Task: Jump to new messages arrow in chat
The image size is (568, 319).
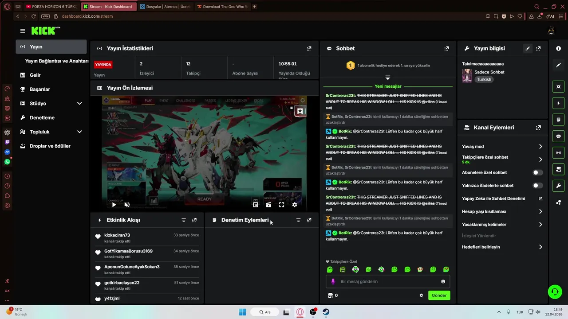Action: click(388, 78)
